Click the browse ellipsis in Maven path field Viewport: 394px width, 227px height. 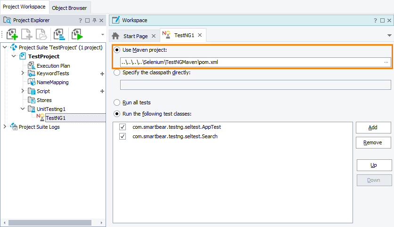pos(386,62)
